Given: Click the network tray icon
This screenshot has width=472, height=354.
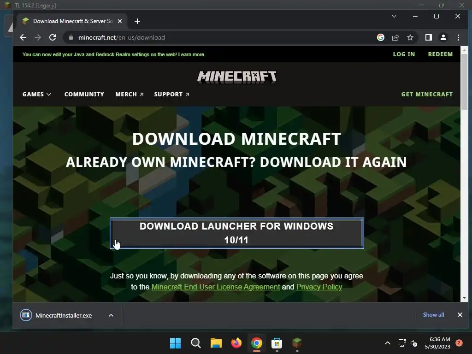Looking at the screenshot, I should pyautogui.click(x=402, y=343).
